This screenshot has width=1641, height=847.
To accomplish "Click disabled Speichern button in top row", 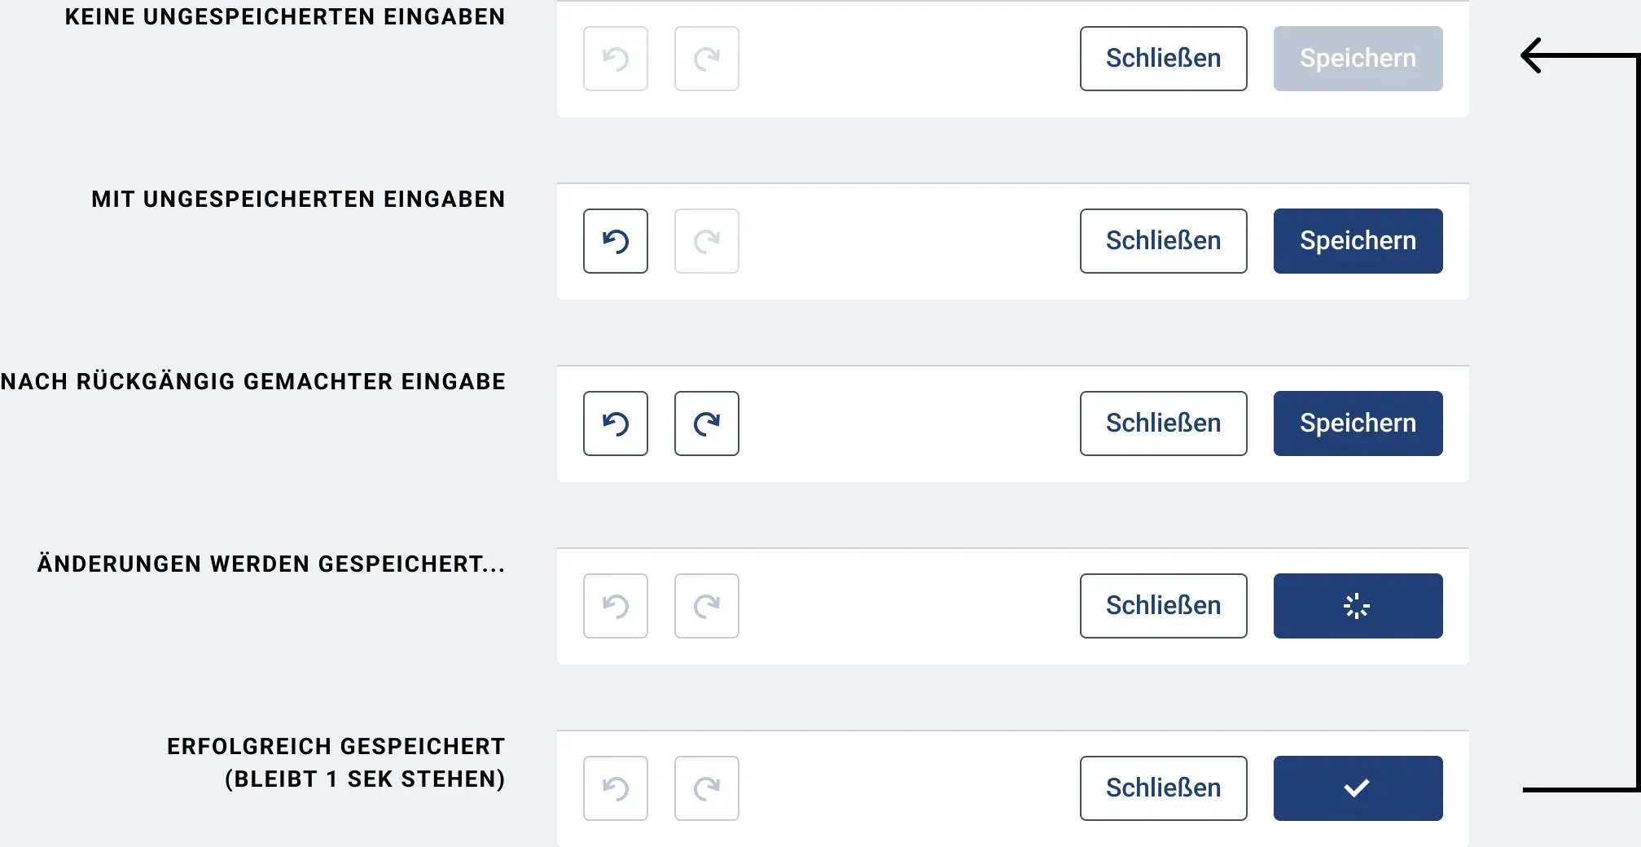I will coord(1358,59).
